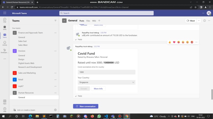React with sad emoji
The height and width of the screenshot is (119, 213).
pos(187,42)
